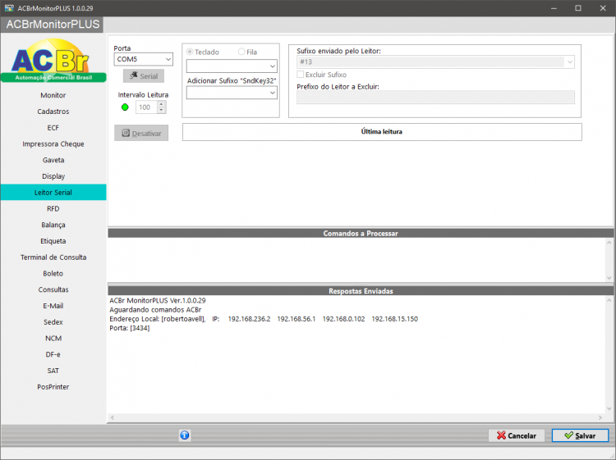Go to PosPrinter settings
616x460 pixels.
click(x=53, y=387)
